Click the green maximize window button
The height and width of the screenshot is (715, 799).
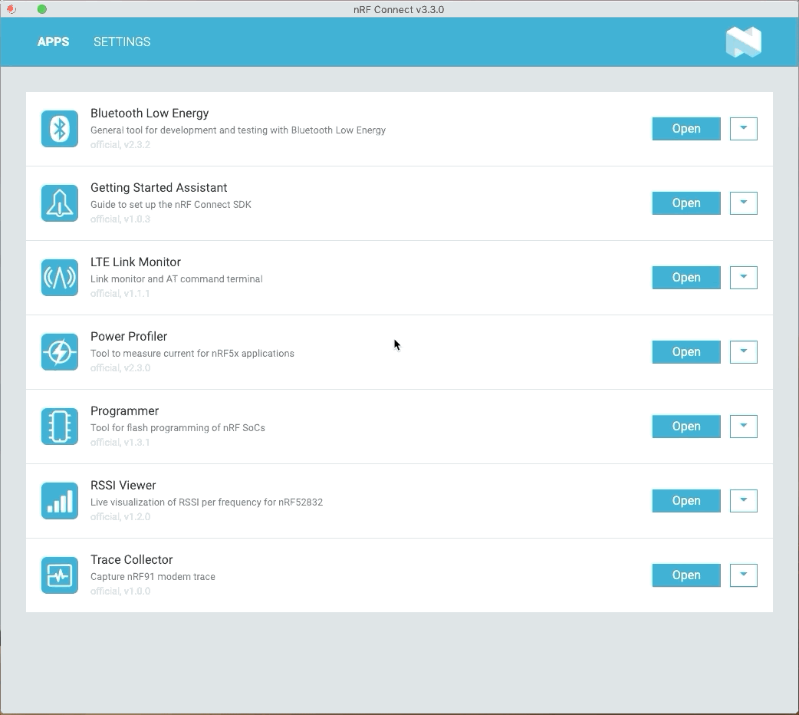coord(42,9)
